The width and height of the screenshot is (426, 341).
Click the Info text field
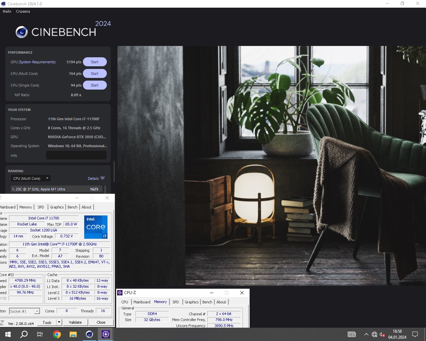point(76,155)
